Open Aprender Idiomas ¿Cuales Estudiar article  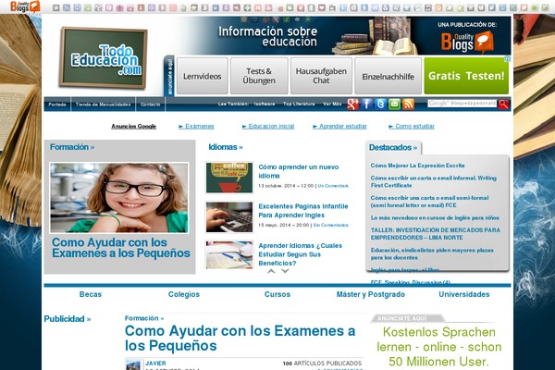point(300,254)
